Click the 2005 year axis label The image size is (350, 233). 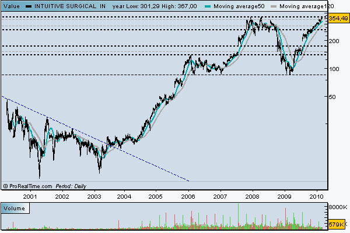click(x=156, y=196)
